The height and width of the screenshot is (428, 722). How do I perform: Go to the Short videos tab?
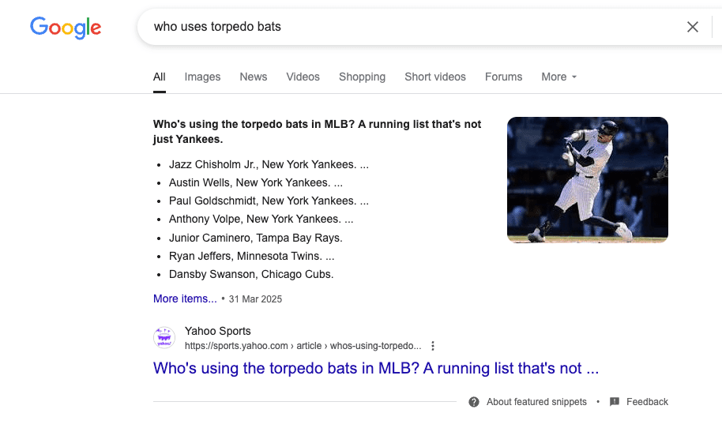pyautogui.click(x=435, y=77)
